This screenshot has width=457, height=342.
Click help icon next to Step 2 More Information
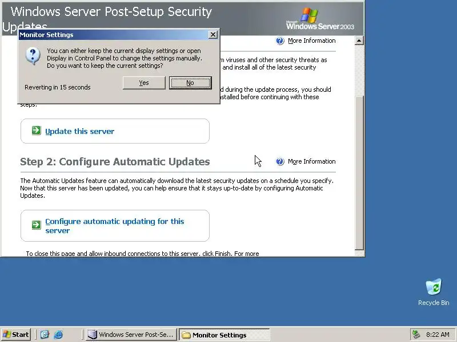[280, 161]
